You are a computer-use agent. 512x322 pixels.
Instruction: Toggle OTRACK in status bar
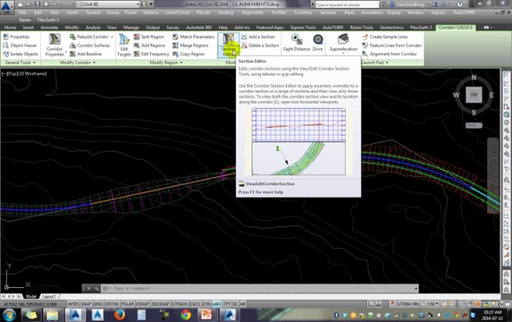point(180,304)
